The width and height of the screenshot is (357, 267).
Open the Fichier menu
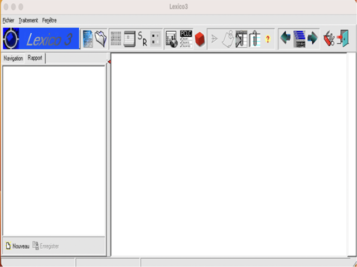[8, 21]
